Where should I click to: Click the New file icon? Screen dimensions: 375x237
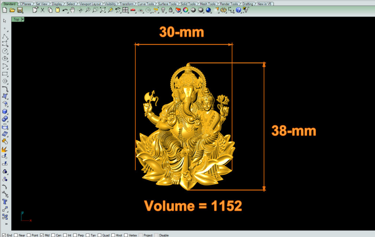pos(4,10)
